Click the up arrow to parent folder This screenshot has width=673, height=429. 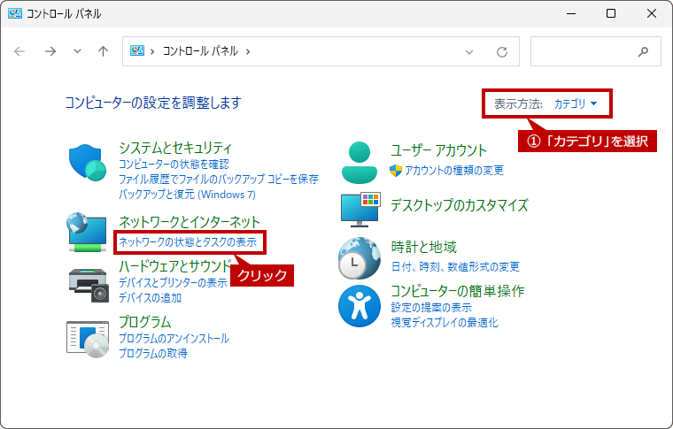(103, 51)
